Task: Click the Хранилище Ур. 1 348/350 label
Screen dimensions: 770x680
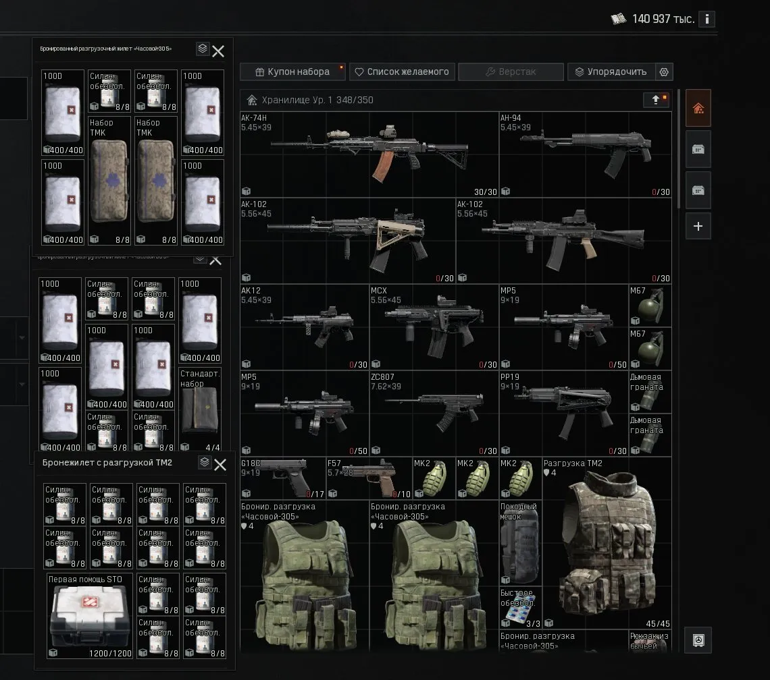Action: (x=317, y=100)
